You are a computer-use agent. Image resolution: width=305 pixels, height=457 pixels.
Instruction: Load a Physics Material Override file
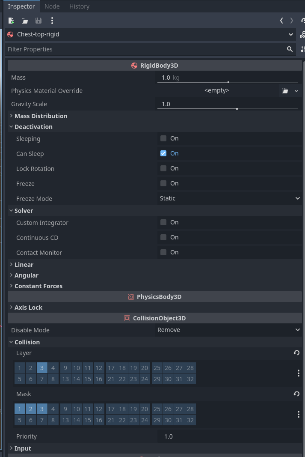tap(285, 91)
